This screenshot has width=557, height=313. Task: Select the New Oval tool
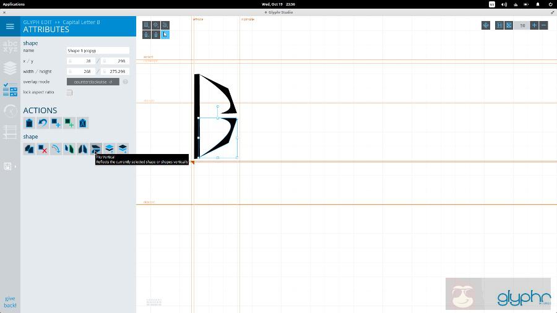click(155, 25)
